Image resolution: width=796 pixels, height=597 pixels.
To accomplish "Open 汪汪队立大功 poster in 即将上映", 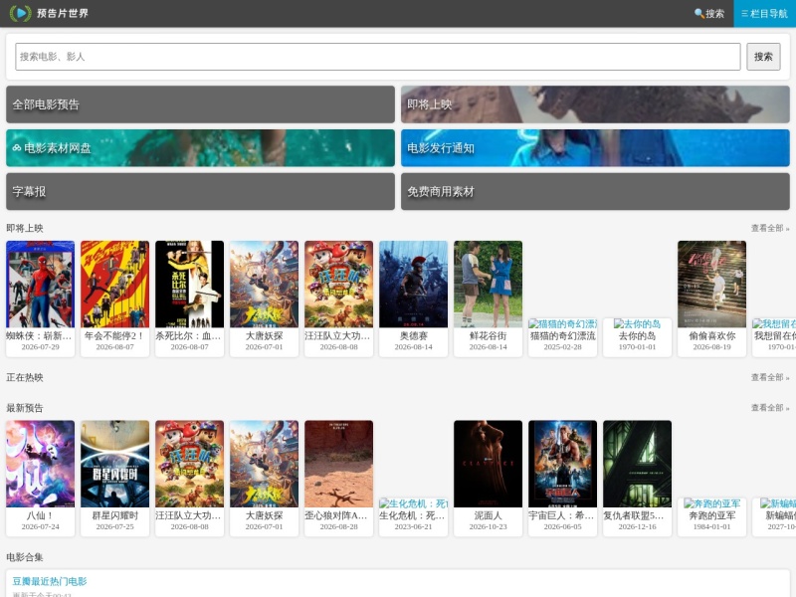I will coord(338,284).
